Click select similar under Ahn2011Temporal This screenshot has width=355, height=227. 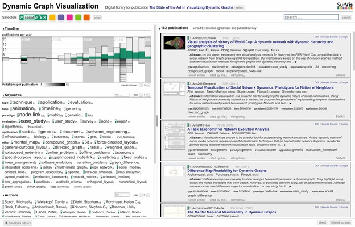pos(197,117)
